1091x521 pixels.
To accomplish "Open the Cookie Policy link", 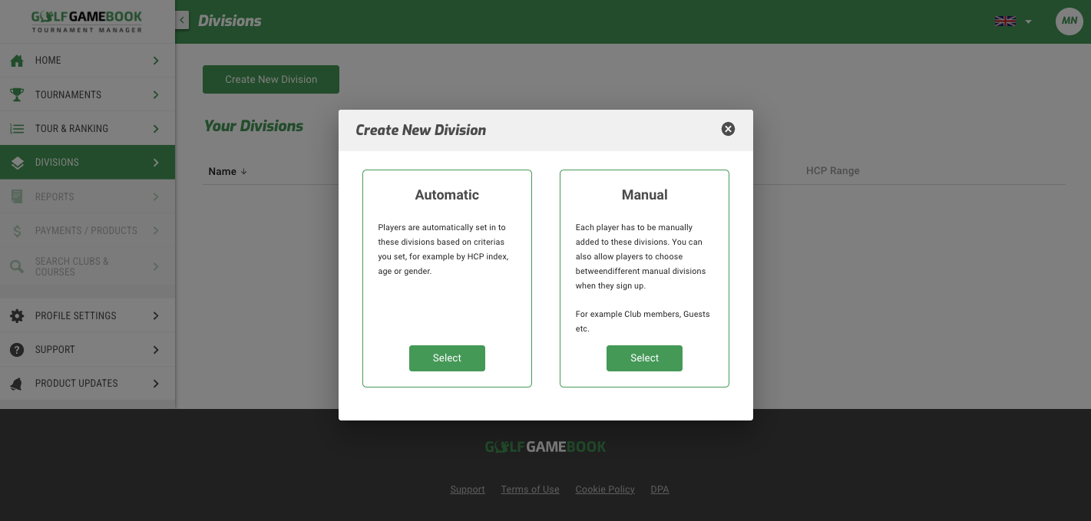I will pyautogui.click(x=604, y=489).
